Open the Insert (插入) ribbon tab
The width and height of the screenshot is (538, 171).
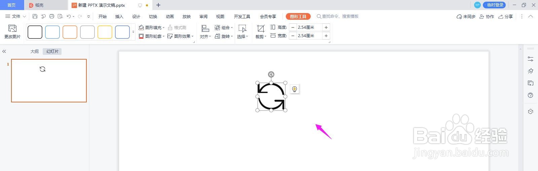click(119, 16)
